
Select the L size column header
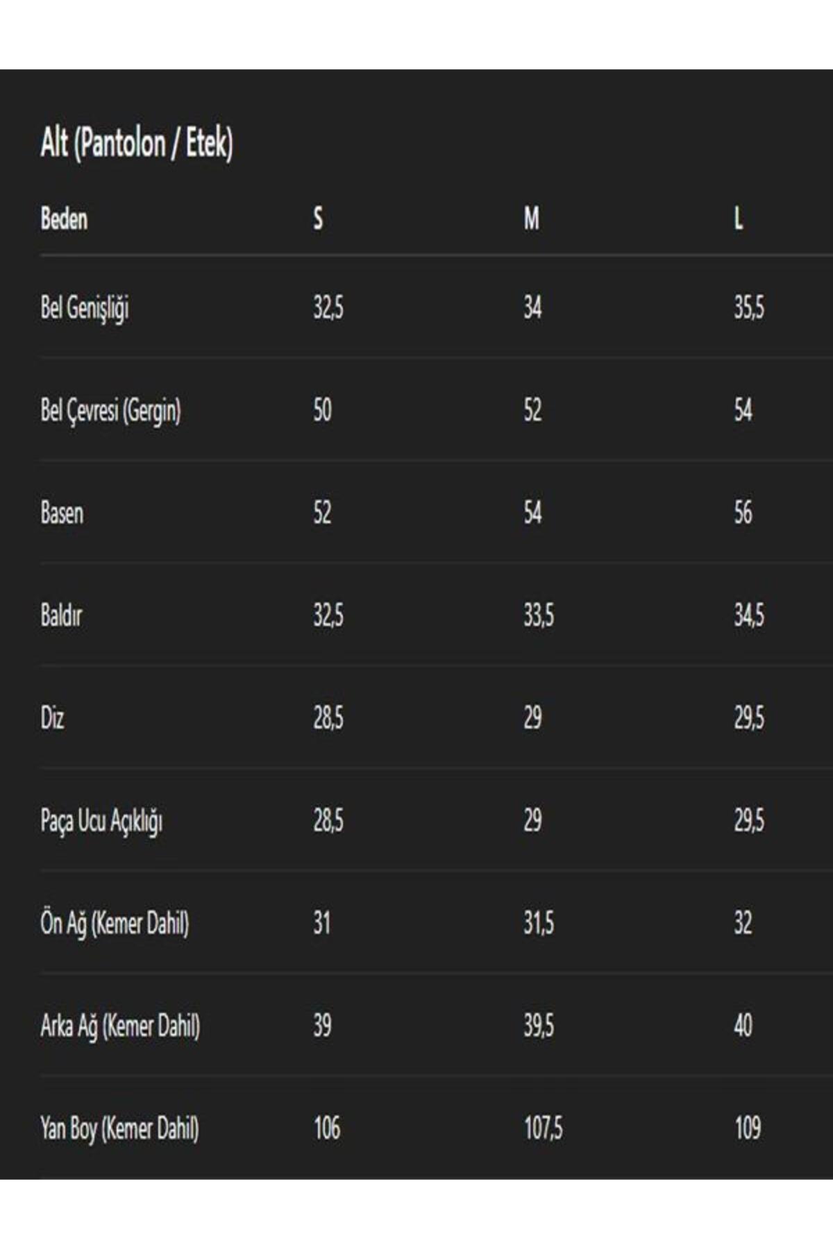(739, 219)
